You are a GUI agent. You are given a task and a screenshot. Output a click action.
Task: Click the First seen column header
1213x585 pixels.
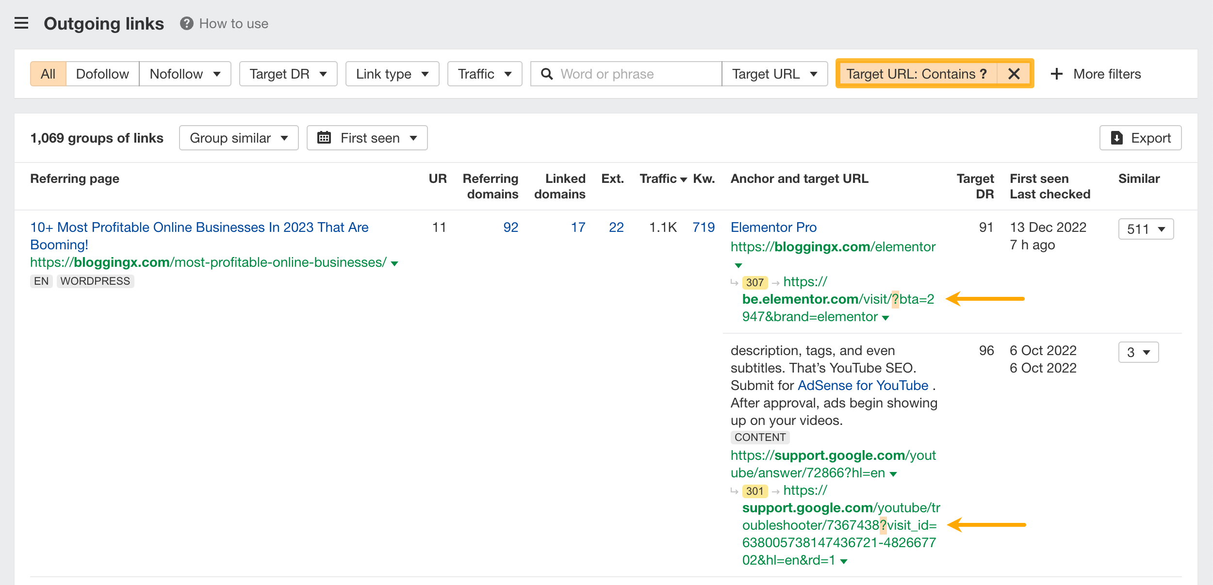tap(1039, 179)
